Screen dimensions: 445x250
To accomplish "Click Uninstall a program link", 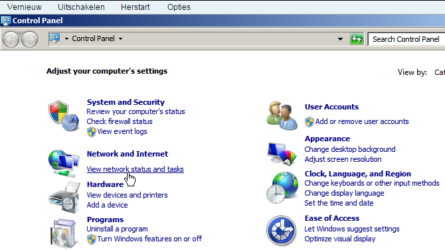I will (x=117, y=229).
